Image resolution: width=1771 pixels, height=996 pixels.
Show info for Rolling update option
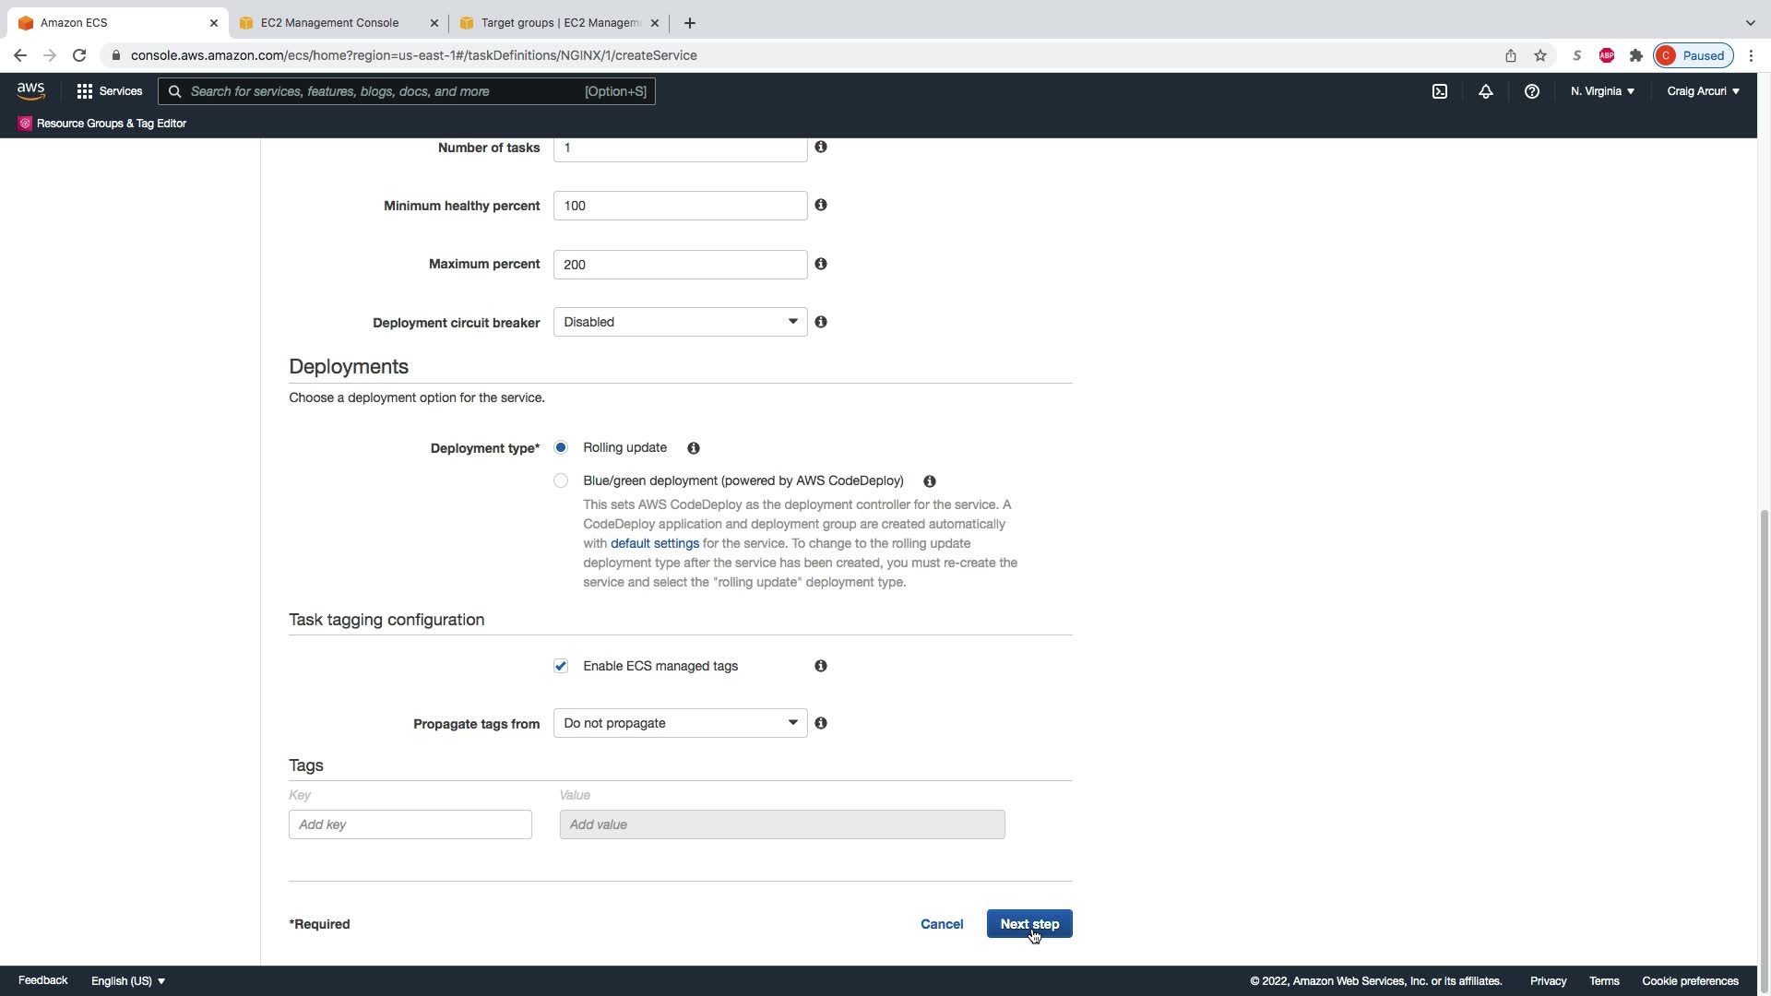pos(694,448)
